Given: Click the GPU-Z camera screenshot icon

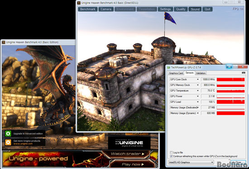Looking at the screenshot, I should (x=243, y=73).
